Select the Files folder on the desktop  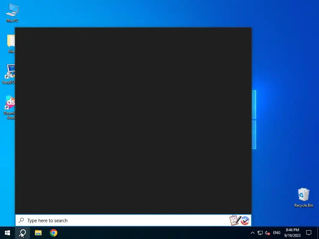click(x=11, y=44)
